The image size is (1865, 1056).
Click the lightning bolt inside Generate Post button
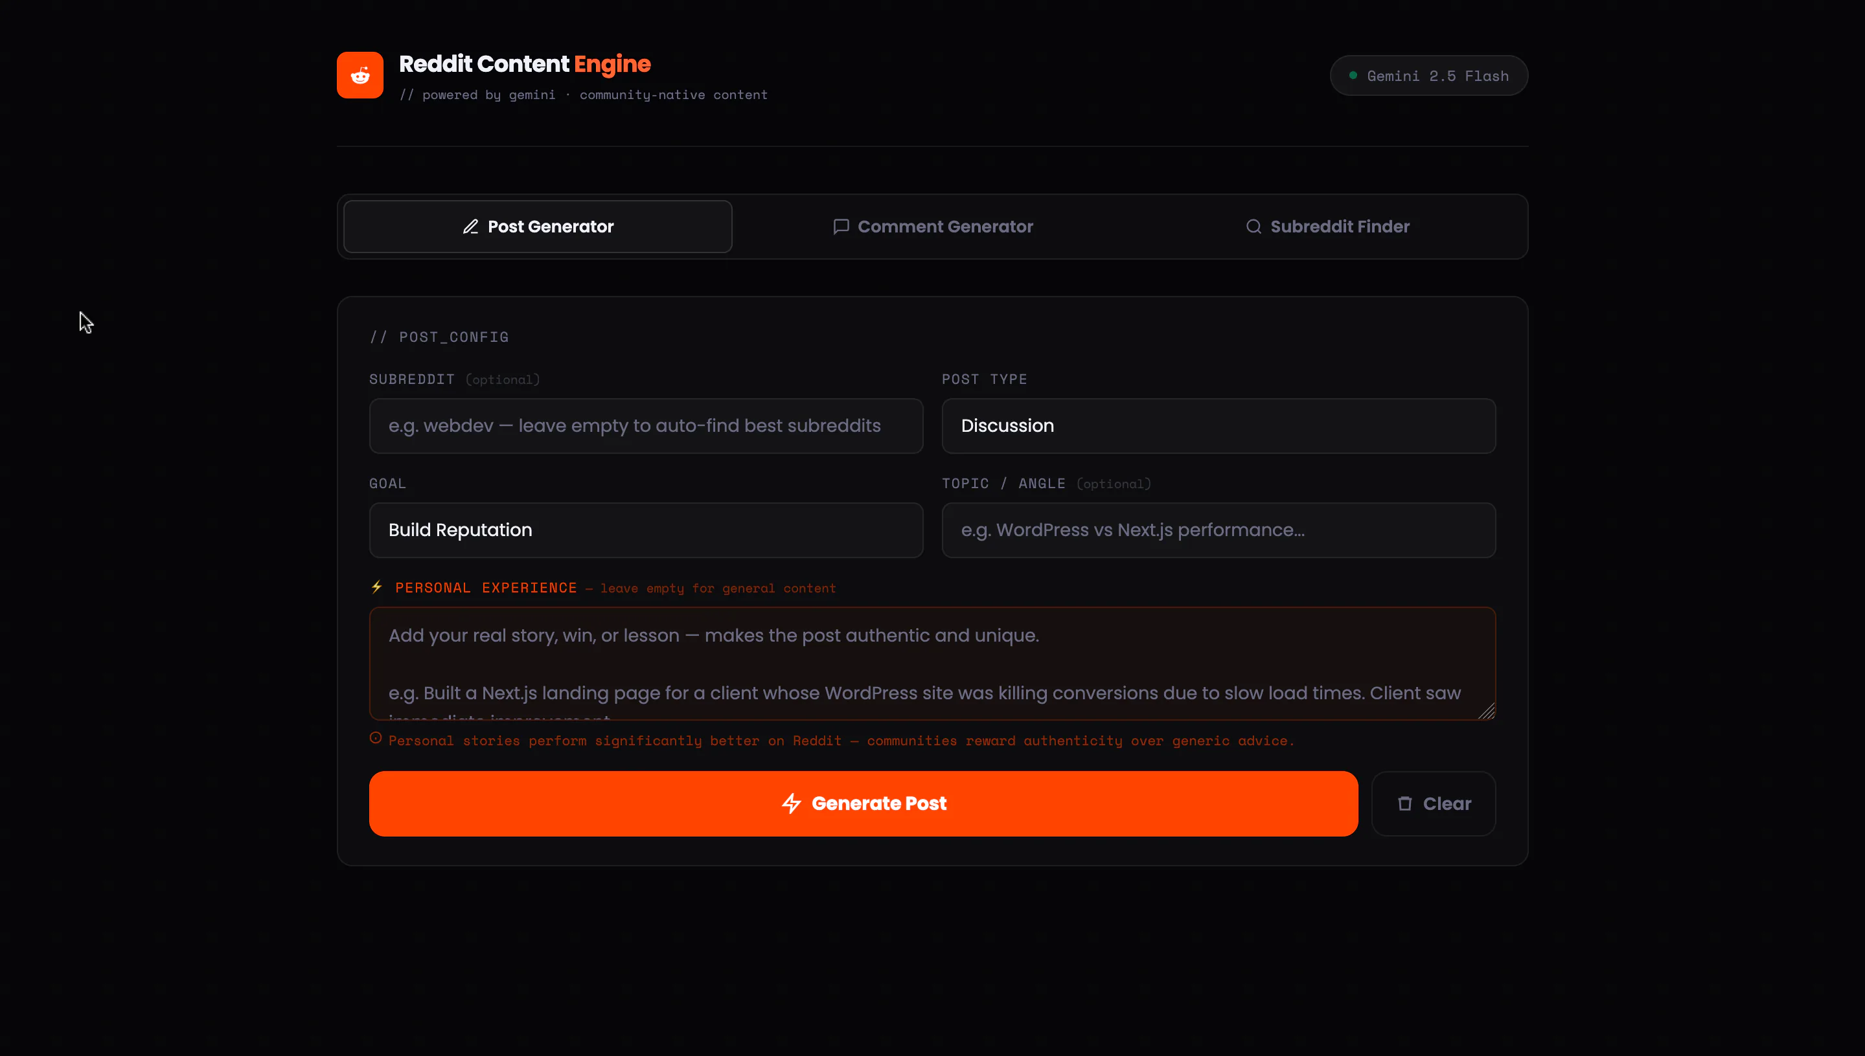(791, 803)
